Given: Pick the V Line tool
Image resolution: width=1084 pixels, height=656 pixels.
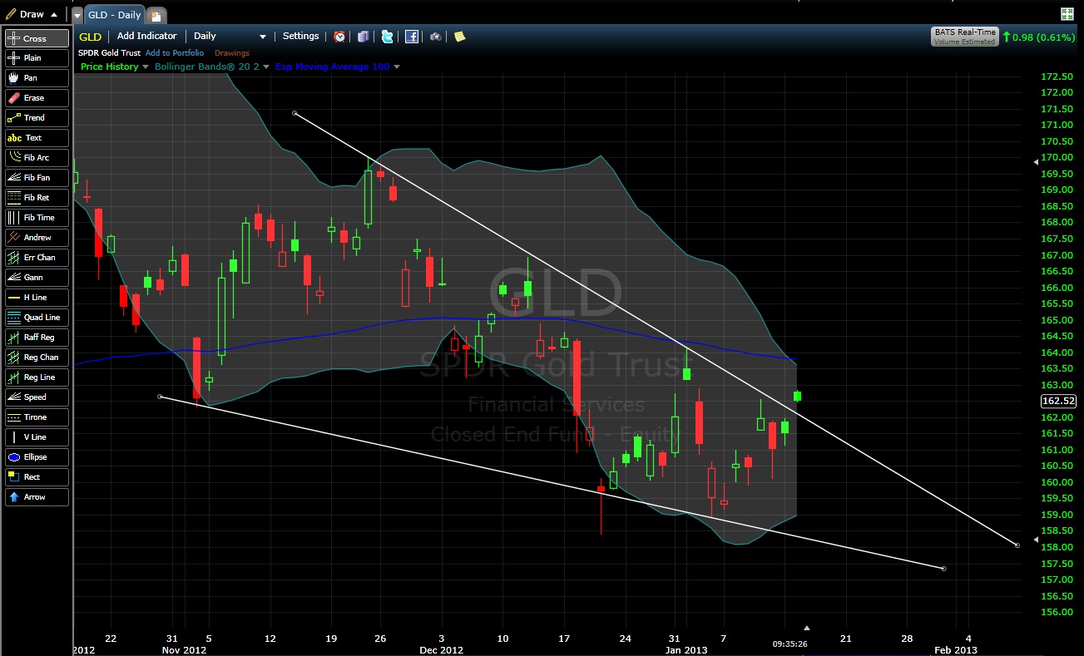Looking at the screenshot, I should (36, 437).
